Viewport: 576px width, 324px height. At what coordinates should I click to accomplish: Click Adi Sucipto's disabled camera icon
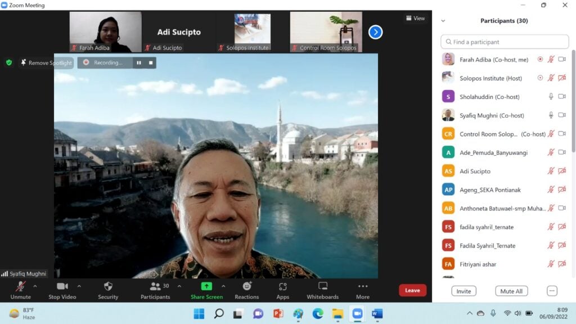[562, 171]
